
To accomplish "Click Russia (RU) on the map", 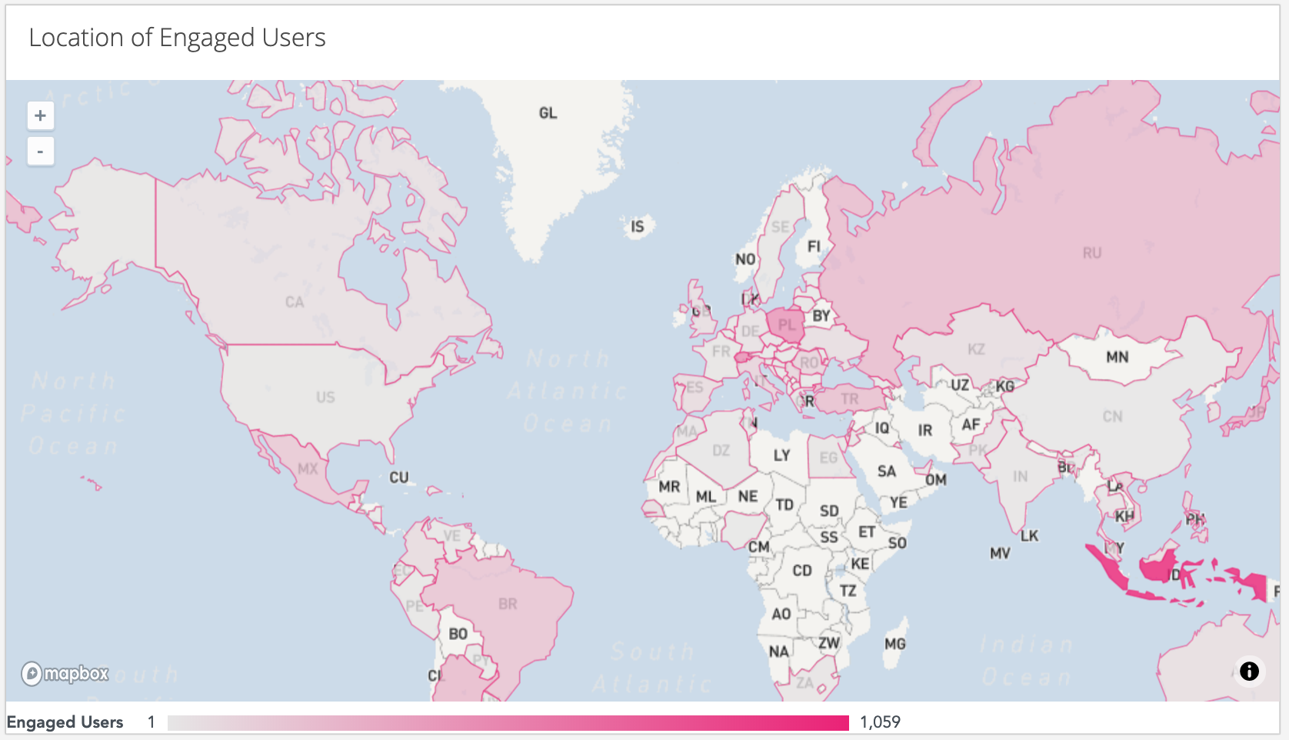I will click(x=1091, y=253).
